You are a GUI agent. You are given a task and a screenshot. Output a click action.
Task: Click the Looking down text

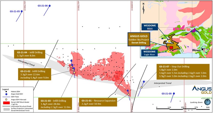[196, 102]
